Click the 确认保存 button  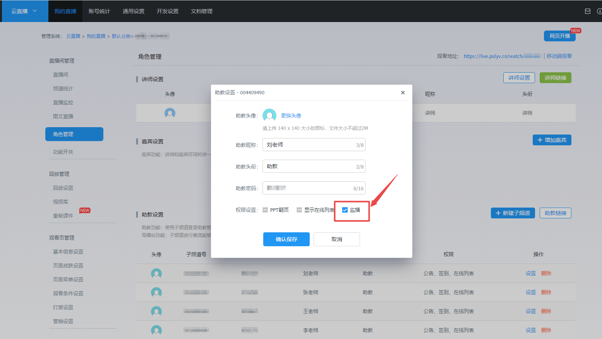(x=286, y=239)
